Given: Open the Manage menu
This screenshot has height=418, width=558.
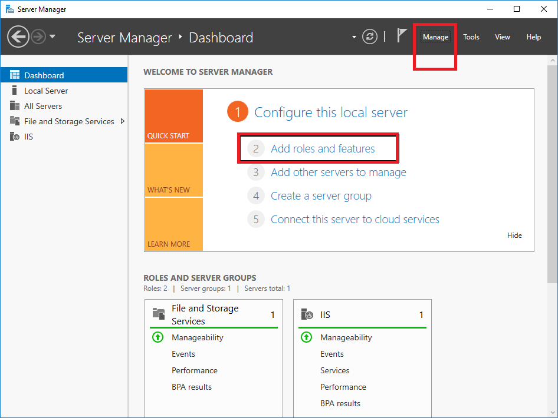Looking at the screenshot, I should (x=435, y=37).
